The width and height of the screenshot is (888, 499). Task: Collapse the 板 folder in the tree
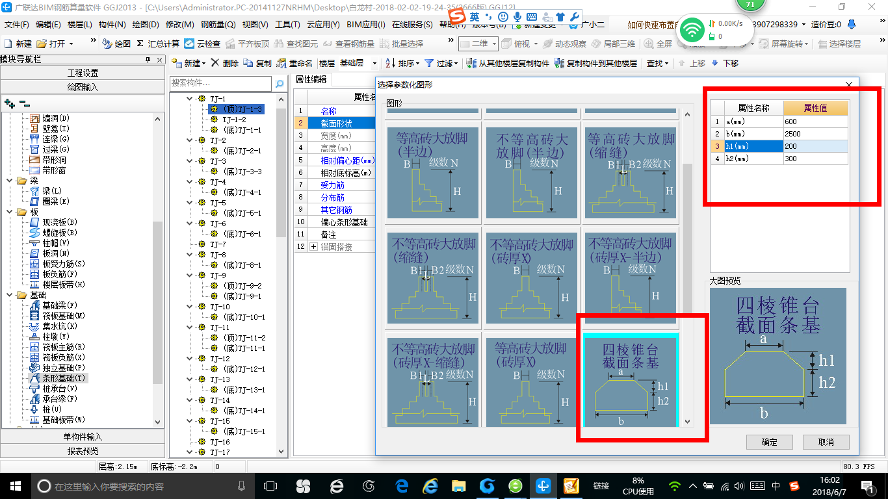[9, 212]
